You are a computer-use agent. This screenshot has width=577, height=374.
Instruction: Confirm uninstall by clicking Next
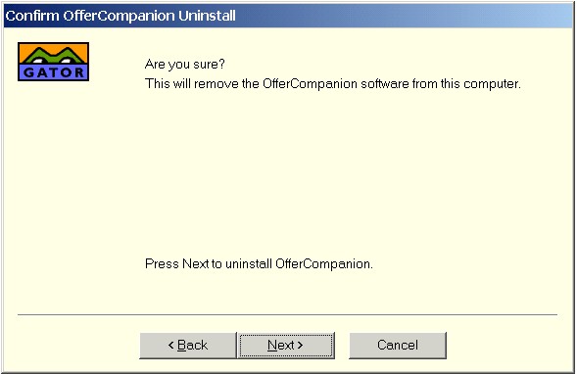click(x=286, y=346)
